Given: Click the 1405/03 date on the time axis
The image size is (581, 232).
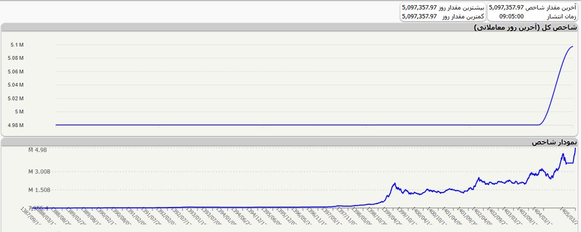Looking at the screenshot, I should click(x=569, y=215).
